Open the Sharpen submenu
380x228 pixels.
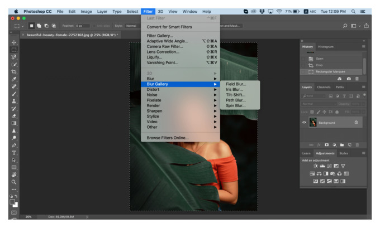tap(180, 111)
